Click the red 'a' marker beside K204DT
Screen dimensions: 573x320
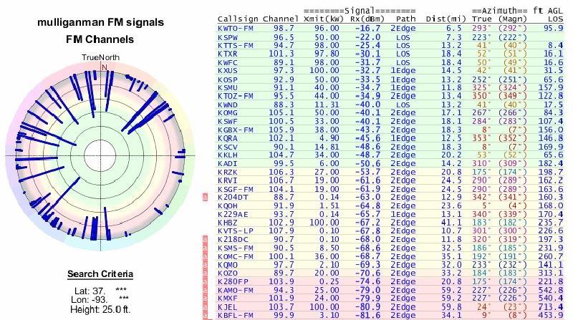[x=204, y=197]
